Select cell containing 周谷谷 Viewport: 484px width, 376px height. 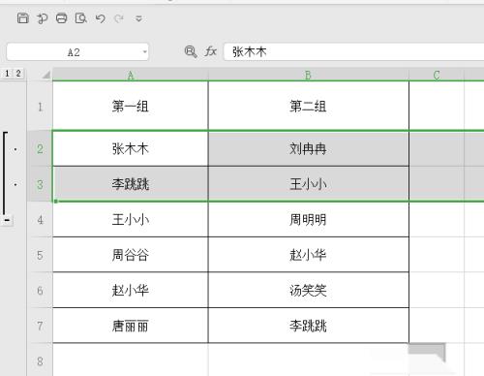pyautogui.click(x=131, y=255)
